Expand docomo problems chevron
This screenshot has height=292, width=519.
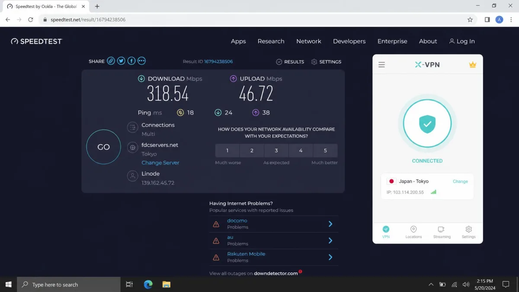click(x=330, y=224)
